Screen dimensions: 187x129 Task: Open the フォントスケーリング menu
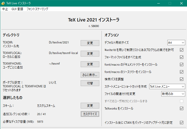click(37, 9)
